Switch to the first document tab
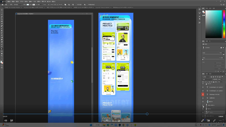Image resolution: width=226 pixels, height=127 pixels. point(8,7)
